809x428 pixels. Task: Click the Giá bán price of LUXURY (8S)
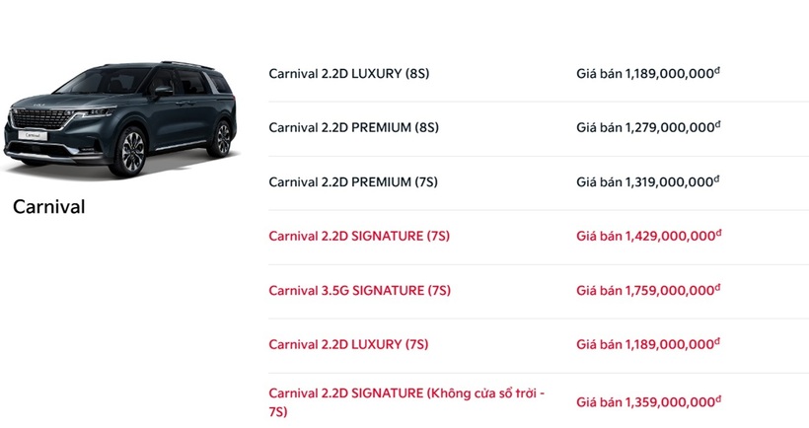(648, 73)
